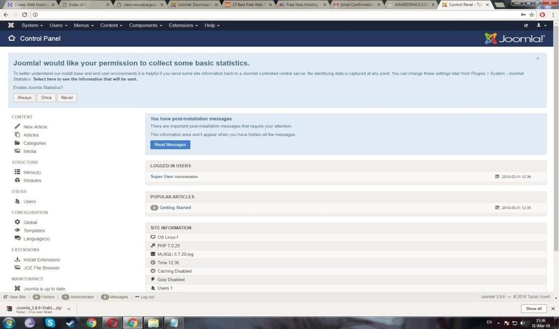This screenshot has width=559, height=329.
Task: Switch to the 15 Best Free Web tab
Action: (248, 4)
